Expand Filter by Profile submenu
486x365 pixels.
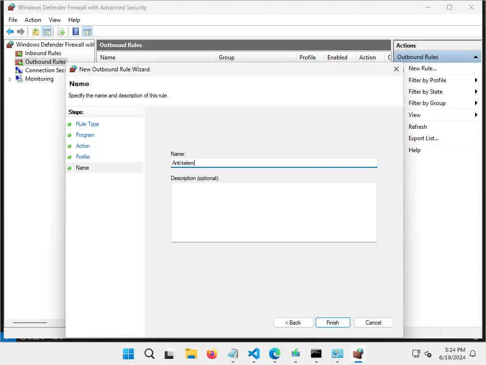coord(443,80)
